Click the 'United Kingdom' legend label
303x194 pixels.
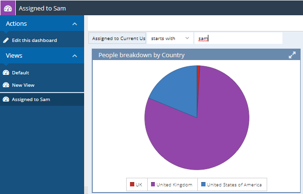point(174,184)
